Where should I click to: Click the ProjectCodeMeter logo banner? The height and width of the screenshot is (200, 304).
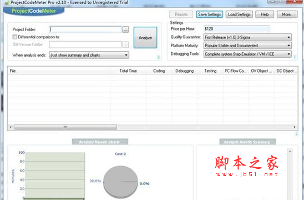pos(34,11)
